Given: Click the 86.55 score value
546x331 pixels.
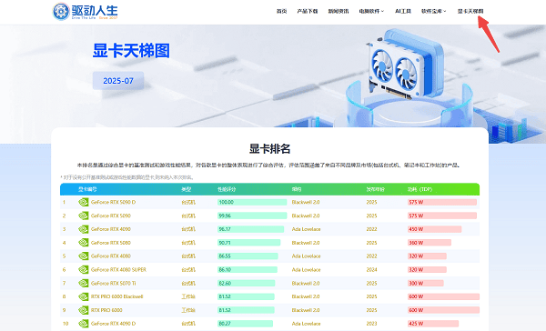Looking at the screenshot, I should 225,256.
